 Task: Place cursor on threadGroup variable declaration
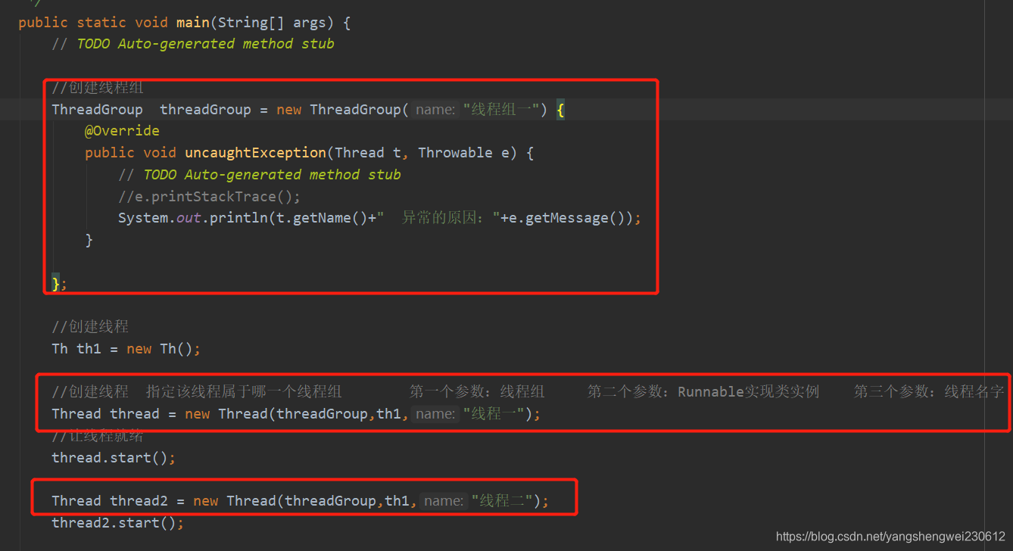click(x=205, y=110)
